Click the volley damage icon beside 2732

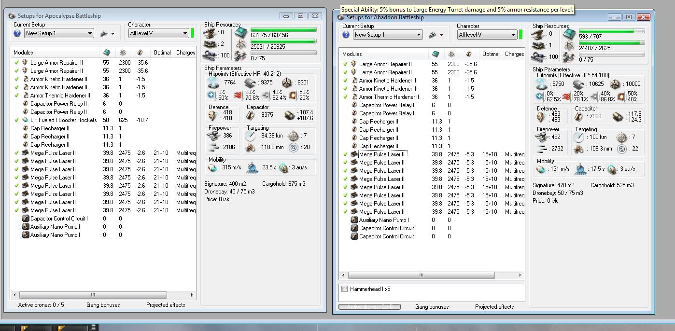coord(541,149)
